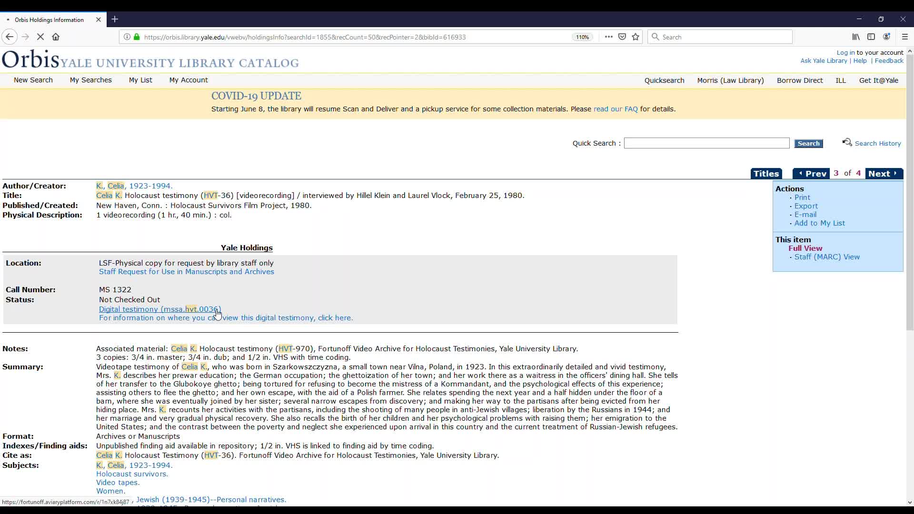914x514 pixels.
Task: Open digital testimony viewing information link
Action: click(226, 318)
